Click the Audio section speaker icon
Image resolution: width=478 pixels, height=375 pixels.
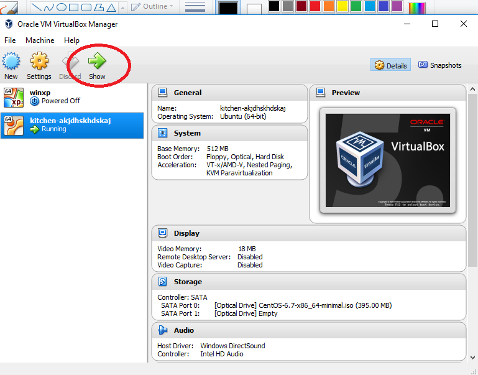coord(163,330)
